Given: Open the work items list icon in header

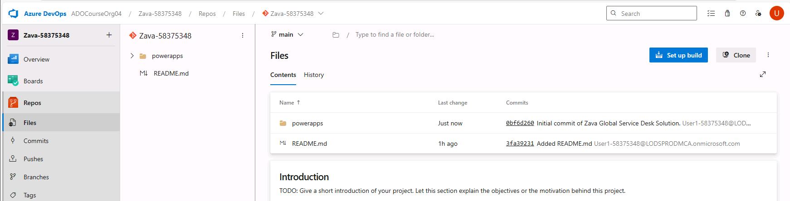Looking at the screenshot, I should [x=711, y=14].
